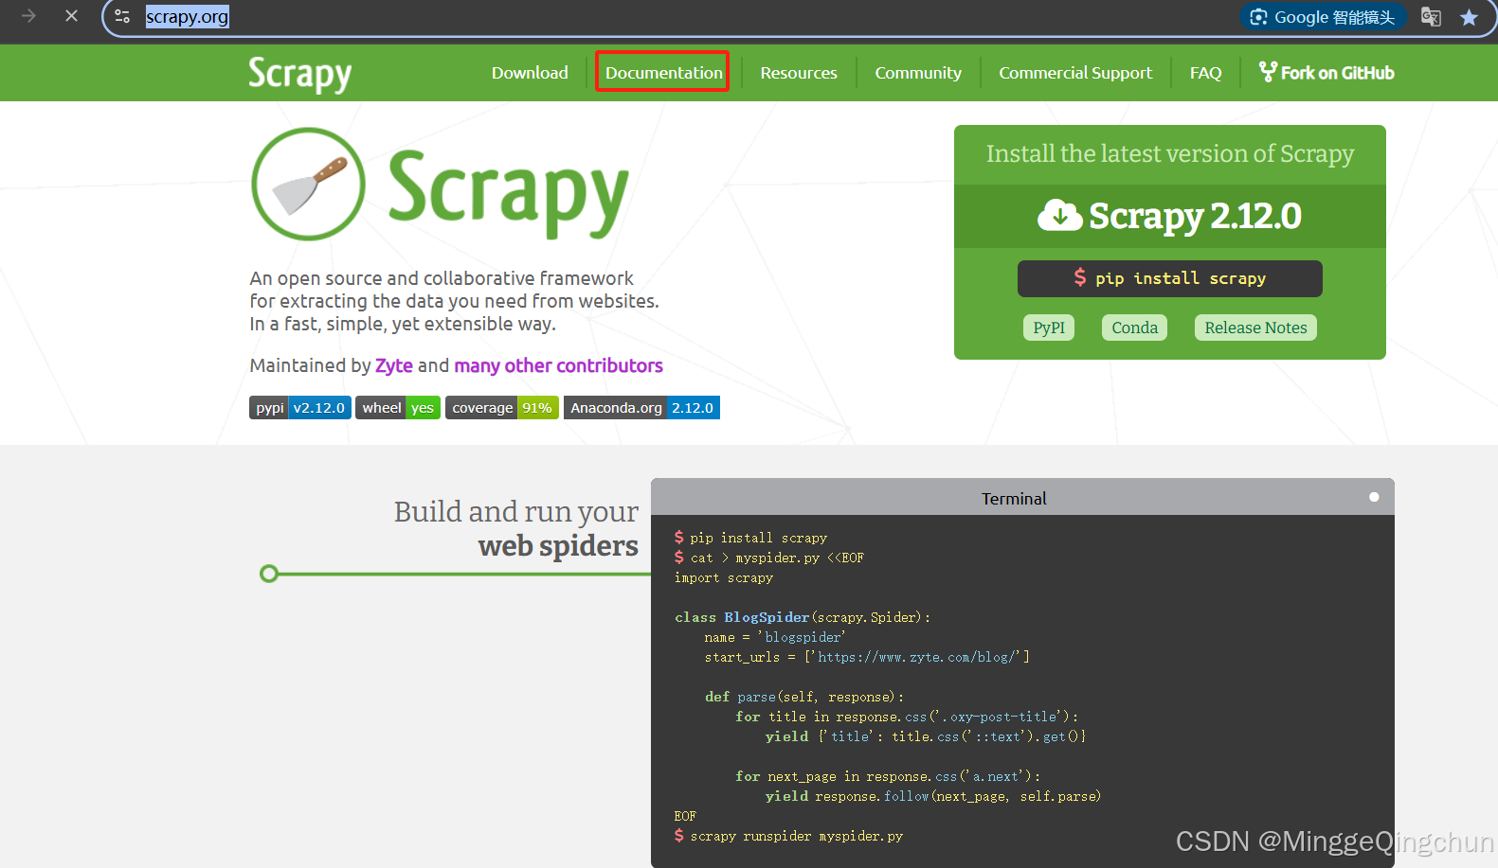Screen dimensions: 1498x868
Task: Click the Build and run your web spiders heading
Action: 516,528
